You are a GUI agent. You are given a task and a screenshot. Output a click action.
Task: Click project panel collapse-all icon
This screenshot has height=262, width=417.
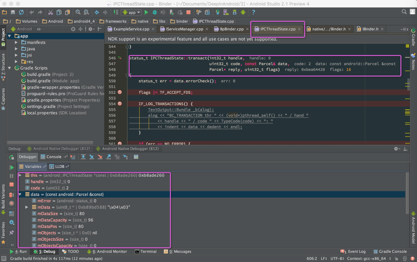click(81, 29)
